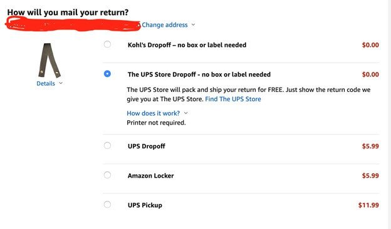Click the Find The UPS Store link
The image size is (391, 229).
[x=233, y=99]
